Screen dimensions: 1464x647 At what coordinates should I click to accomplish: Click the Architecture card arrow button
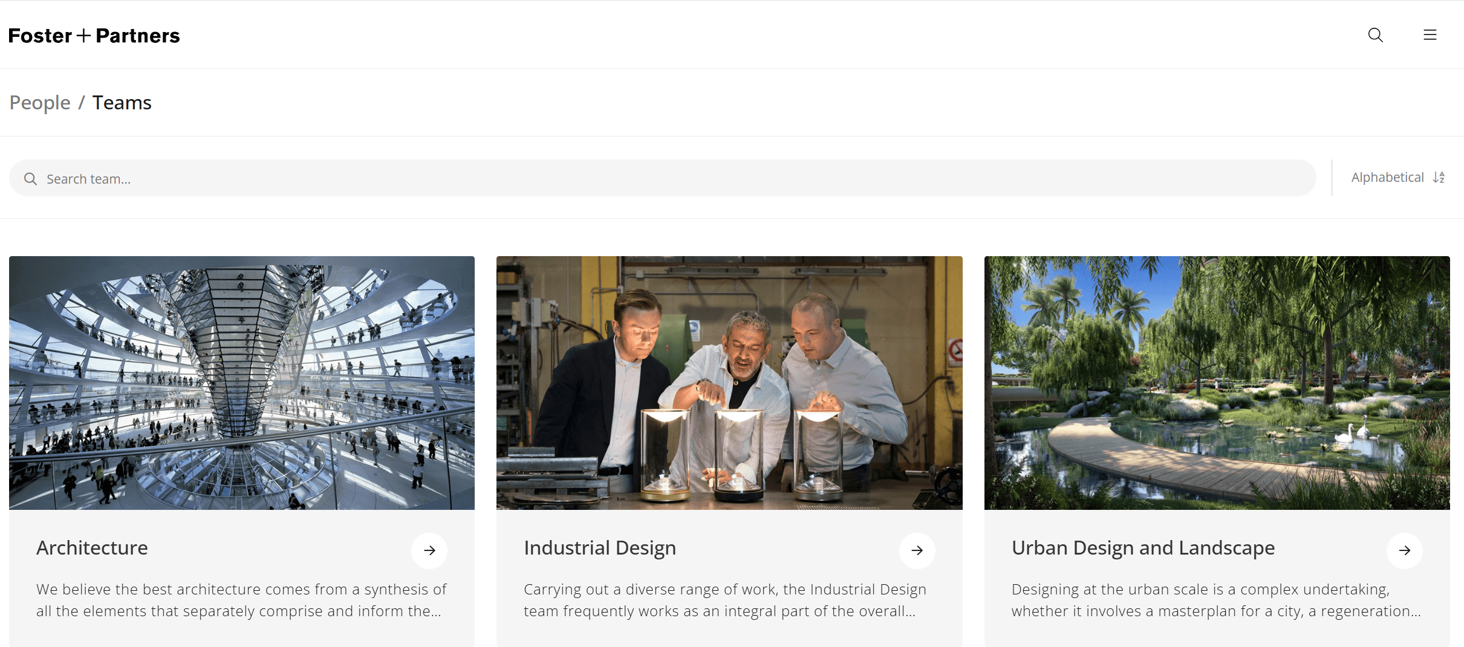pyautogui.click(x=429, y=550)
